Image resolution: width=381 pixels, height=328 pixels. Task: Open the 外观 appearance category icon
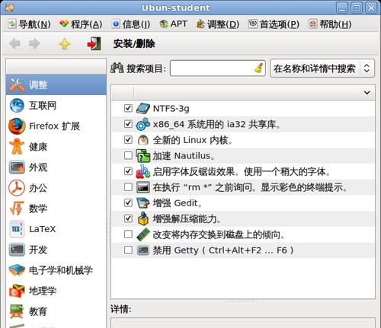[x=17, y=167]
